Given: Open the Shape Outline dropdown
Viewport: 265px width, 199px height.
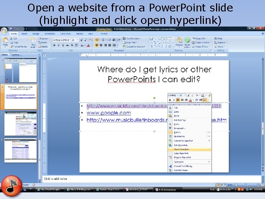Looking at the screenshot, I should click(x=201, y=42).
